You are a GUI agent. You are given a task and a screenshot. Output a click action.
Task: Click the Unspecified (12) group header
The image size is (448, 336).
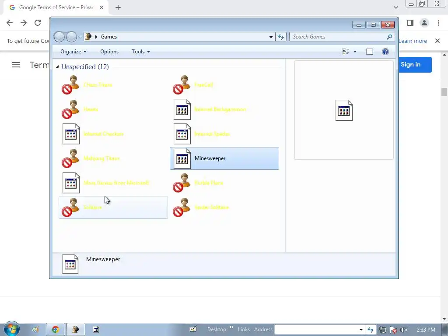(x=85, y=67)
